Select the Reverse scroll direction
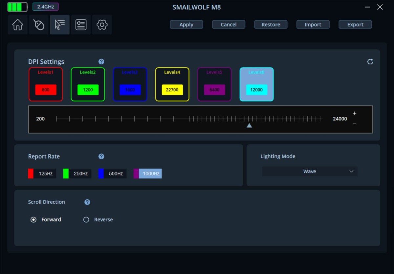394x274 pixels. point(86,220)
